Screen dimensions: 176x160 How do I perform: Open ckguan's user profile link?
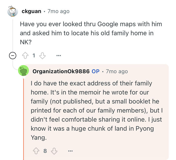tap(31, 11)
